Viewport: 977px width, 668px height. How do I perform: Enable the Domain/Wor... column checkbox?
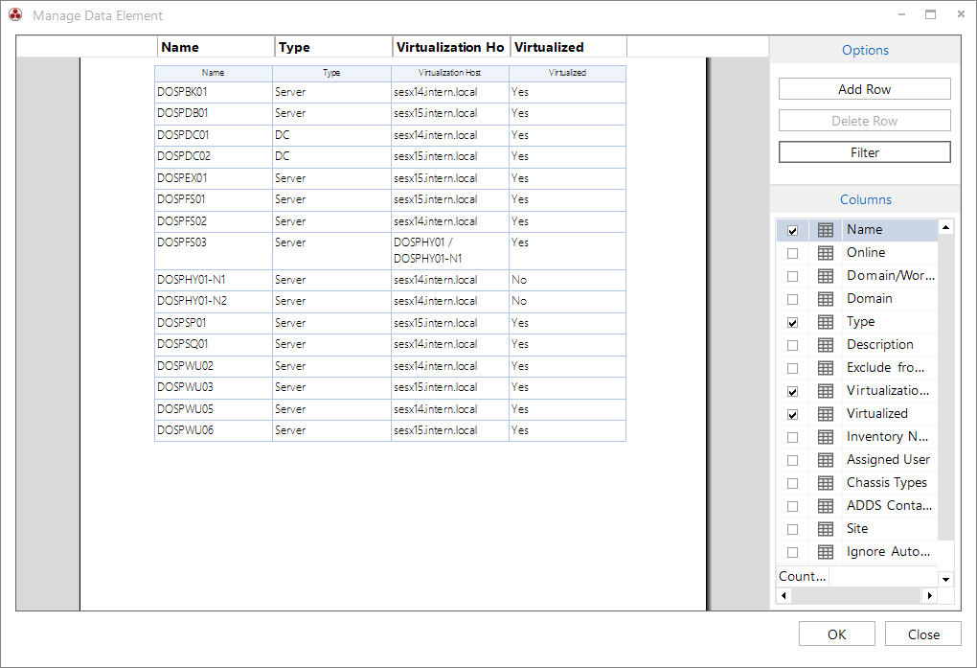click(x=792, y=277)
